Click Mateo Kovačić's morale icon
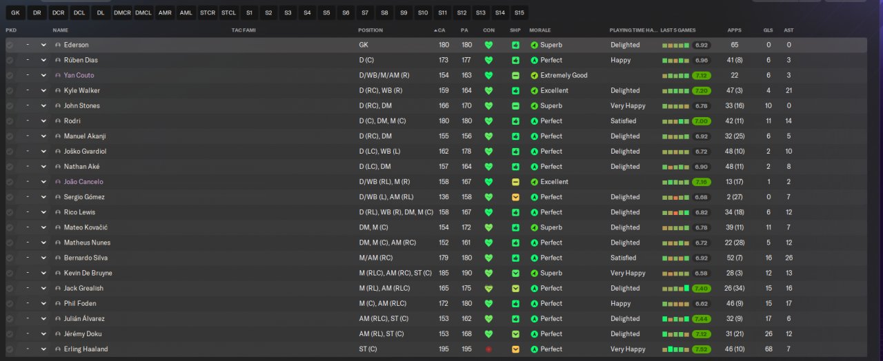 point(534,227)
